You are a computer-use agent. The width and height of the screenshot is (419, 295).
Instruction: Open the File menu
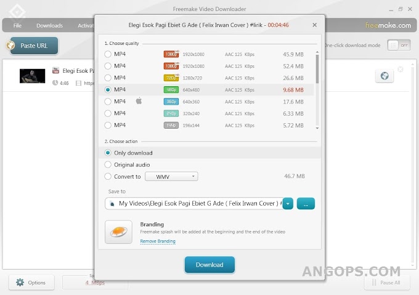click(x=17, y=26)
